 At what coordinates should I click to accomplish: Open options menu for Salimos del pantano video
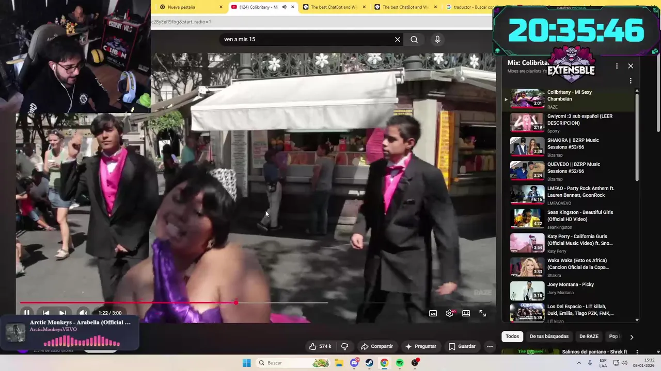[637, 352]
